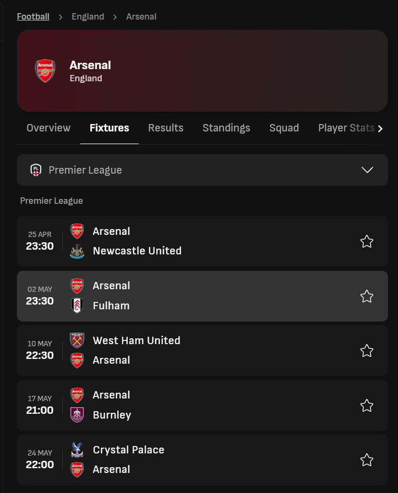Switch to the Results tab
Screen dimensions: 398x493
coord(166,128)
